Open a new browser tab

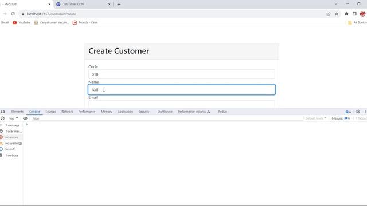(119, 4)
